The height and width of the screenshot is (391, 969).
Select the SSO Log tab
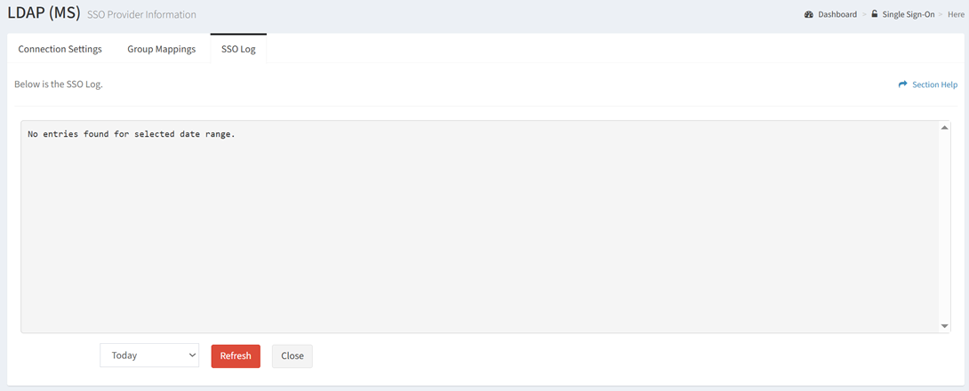click(238, 50)
